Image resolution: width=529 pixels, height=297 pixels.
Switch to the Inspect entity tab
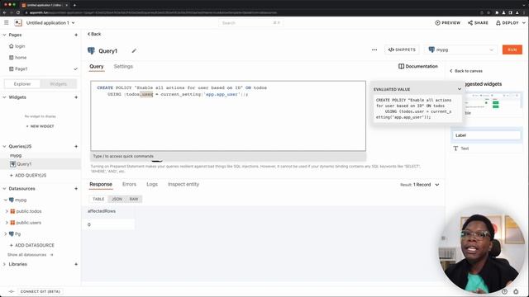coord(183,184)
